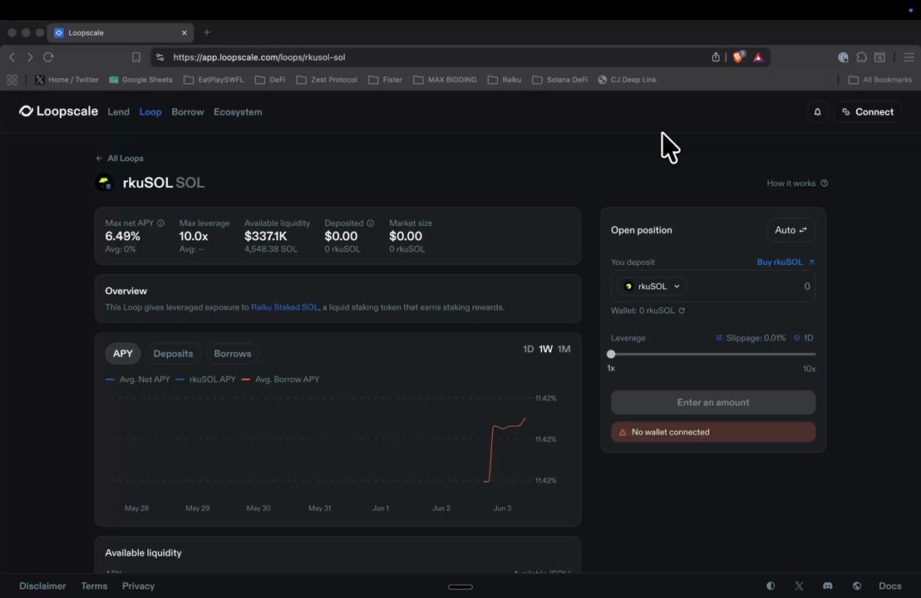Viewport: 921px width, 598px height.
Task: Set chart range to 1M
Action: coord(564,349)
